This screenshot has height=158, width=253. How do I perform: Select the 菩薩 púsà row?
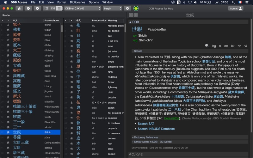[30, 137]
